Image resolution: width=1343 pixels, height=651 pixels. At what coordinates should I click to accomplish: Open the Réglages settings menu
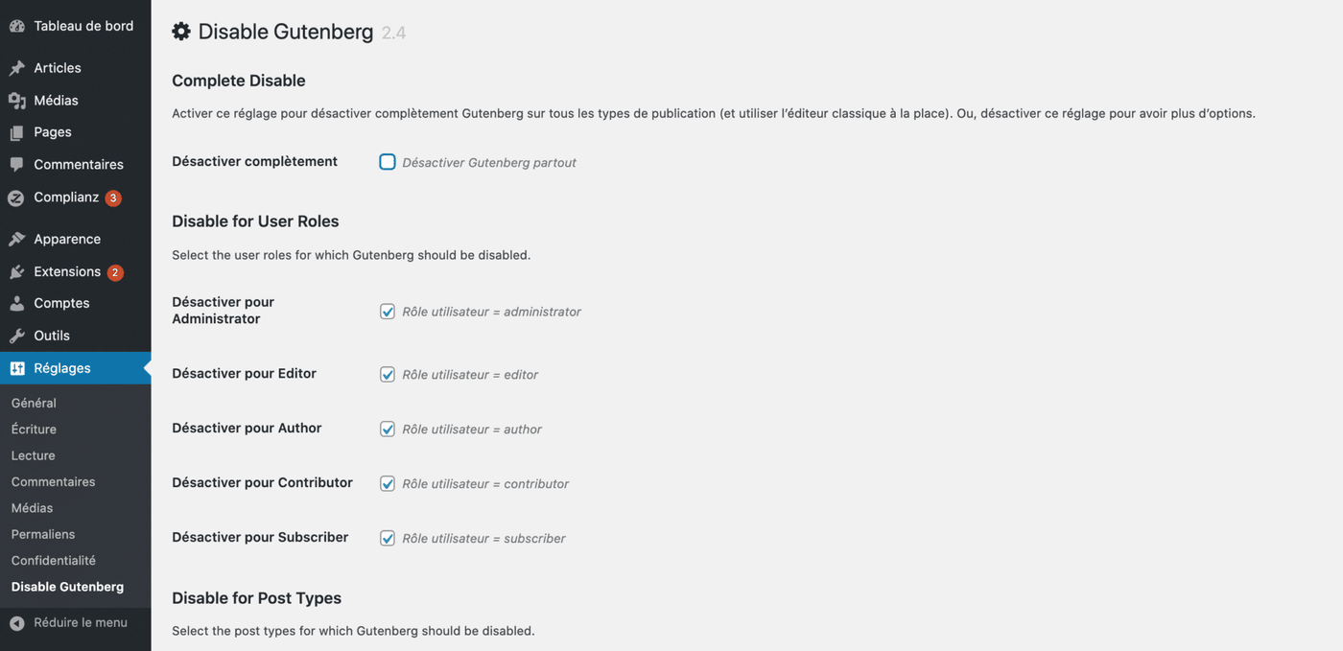coord(62,368)
